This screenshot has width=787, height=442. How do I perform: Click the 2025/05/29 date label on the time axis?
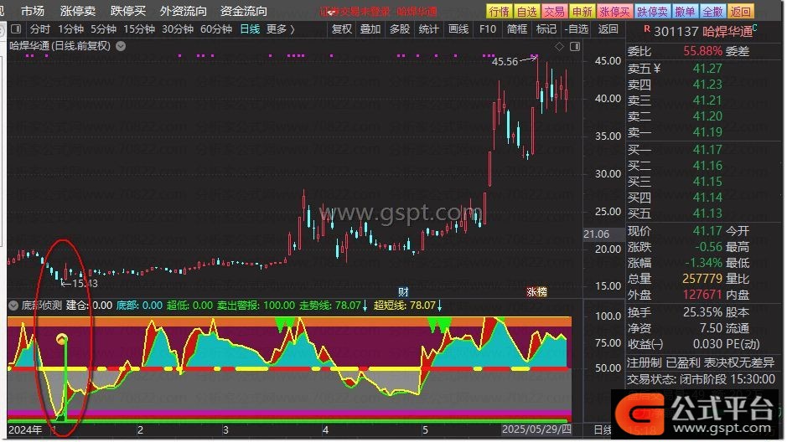[x=536, y=429]
